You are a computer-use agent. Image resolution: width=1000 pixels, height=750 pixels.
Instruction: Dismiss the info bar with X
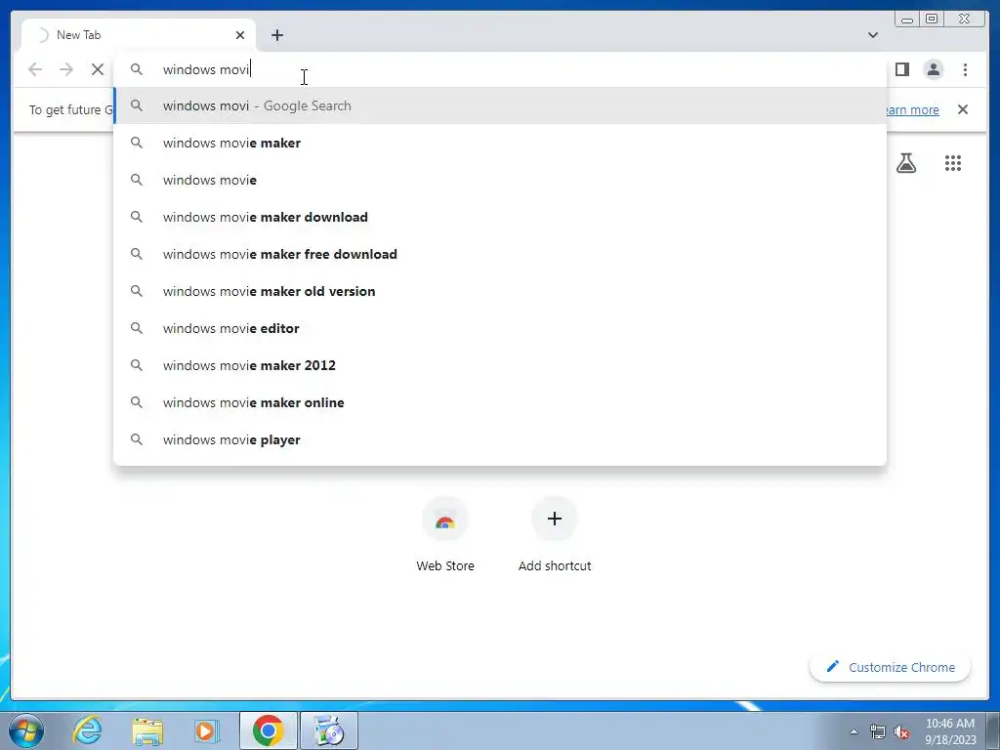(x=962, y=109)
